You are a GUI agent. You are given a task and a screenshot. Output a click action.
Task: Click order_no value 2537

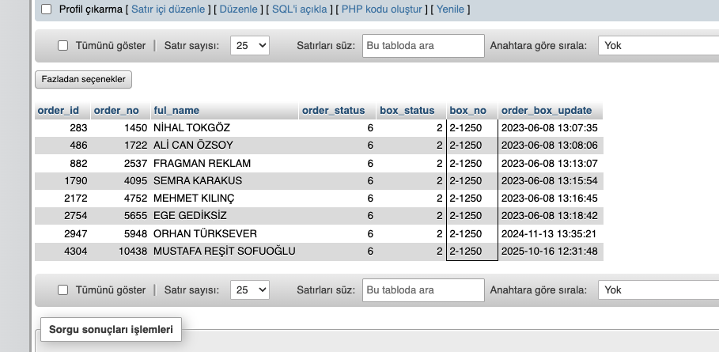tap(136, 163)
